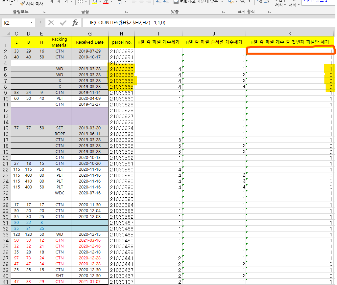Click the decrease decimal icon
This screenshot has width=337, height=285.
pos(267,2)
